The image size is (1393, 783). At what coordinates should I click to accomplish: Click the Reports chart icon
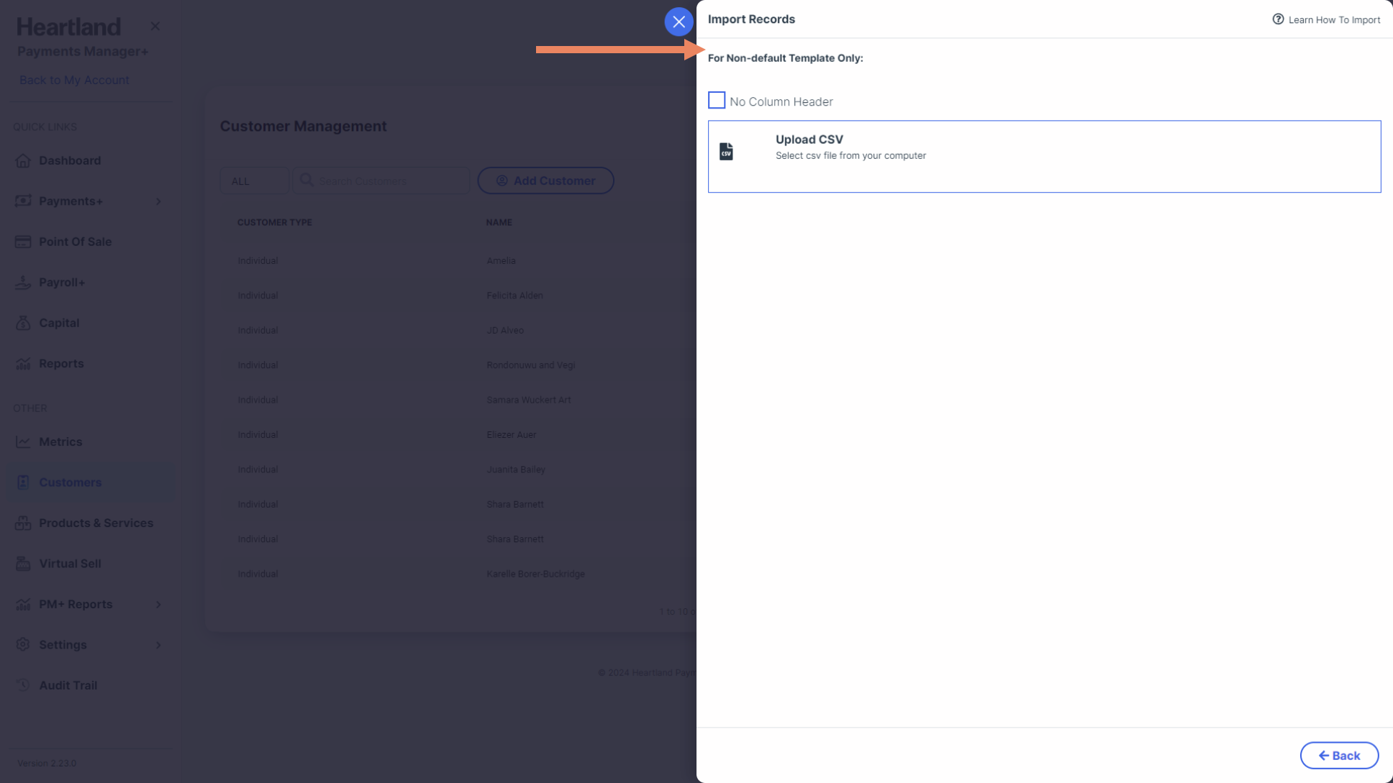(x=23, y=363)
